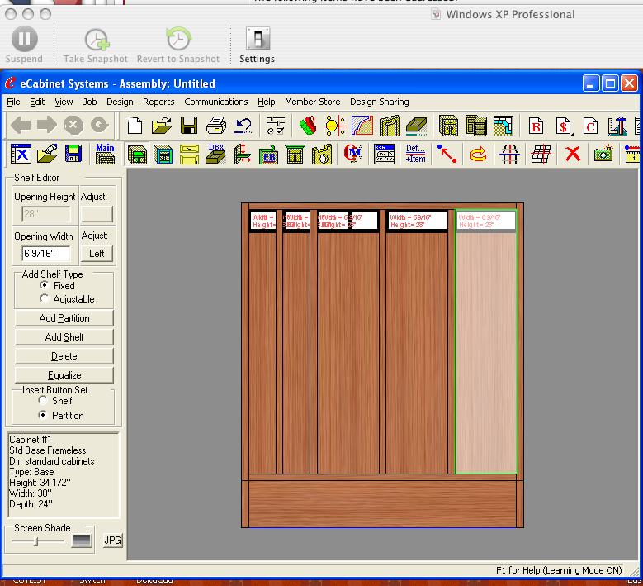Image resolution: width=643 pixels, height=586 pixels.
Task: Click the red and green material icon
Action: [x=309, y=126]
